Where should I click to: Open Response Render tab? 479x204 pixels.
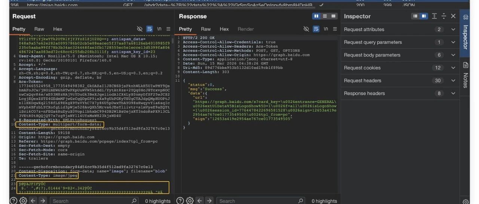pyautogui.click(x=246, y=29)
